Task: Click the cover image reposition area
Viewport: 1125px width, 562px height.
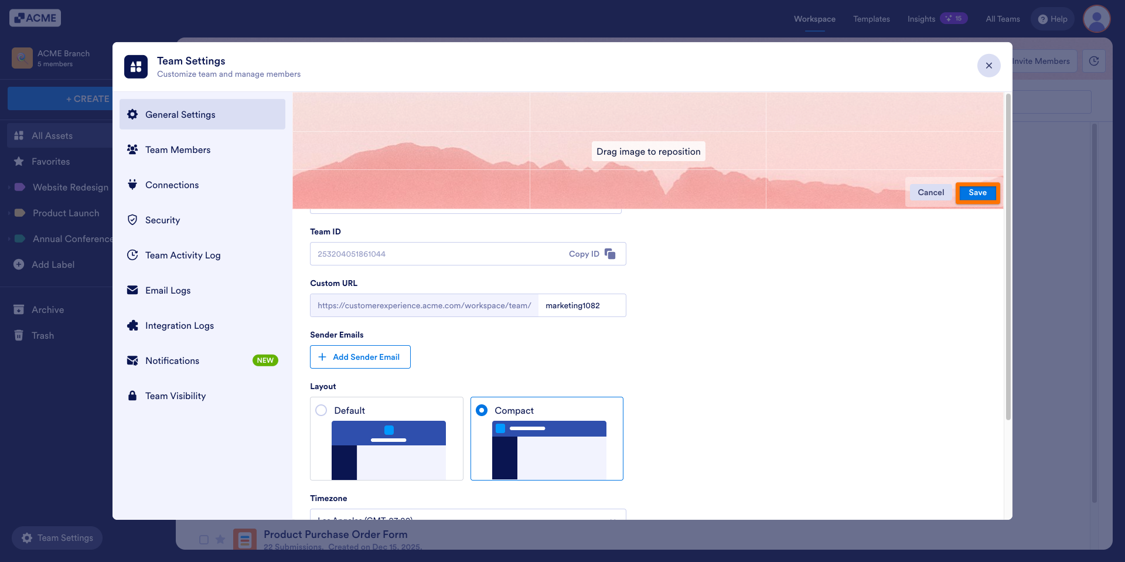Action: (647, 151)
